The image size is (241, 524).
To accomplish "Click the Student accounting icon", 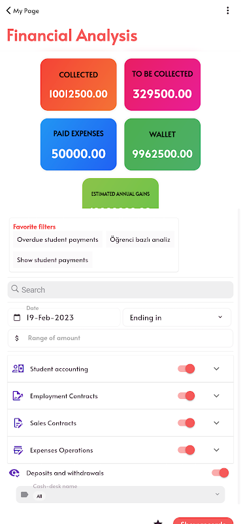I will [18, 369].
